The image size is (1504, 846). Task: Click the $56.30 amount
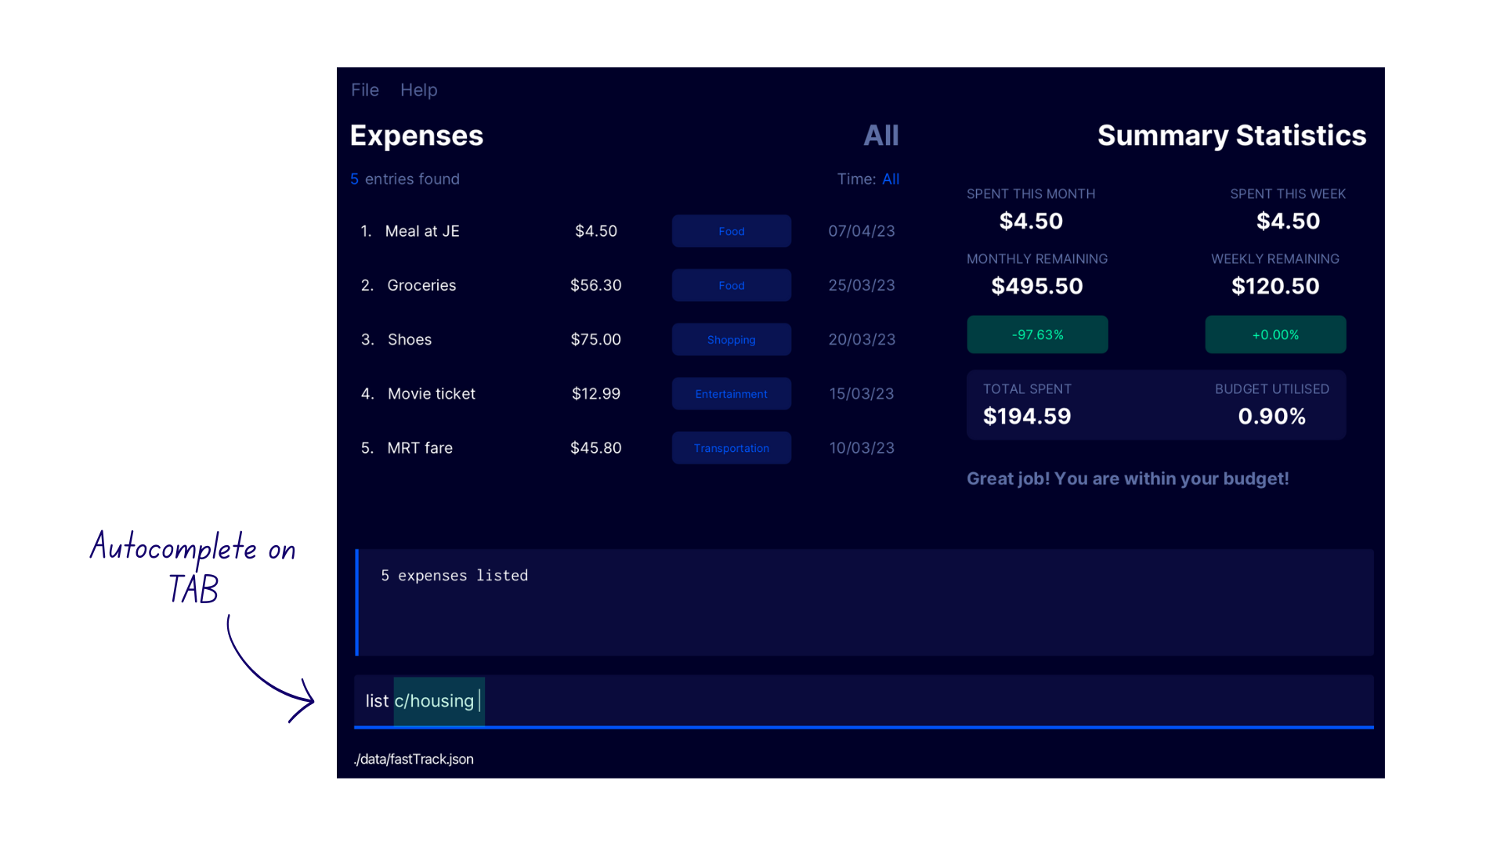(x=595, y=285)
